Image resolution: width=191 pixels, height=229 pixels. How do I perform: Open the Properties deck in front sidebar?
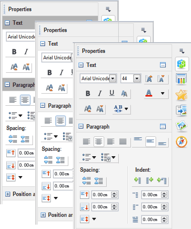pyautogui.click(x=182, y=64)
